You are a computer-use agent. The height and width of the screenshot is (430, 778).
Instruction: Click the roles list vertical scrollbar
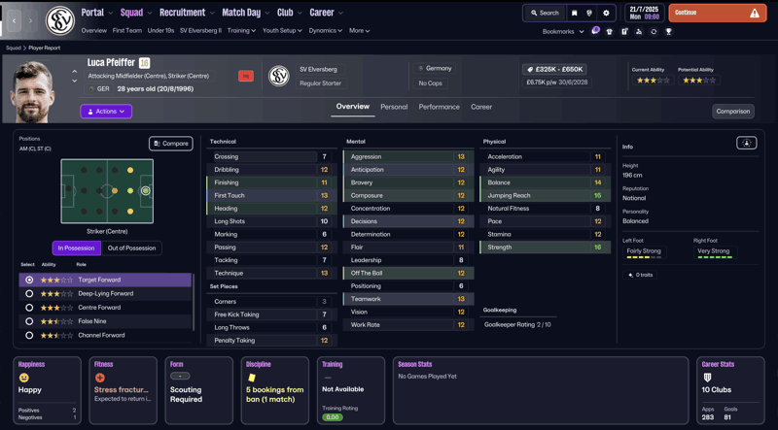pyautogui.click(x=193, y=302)
